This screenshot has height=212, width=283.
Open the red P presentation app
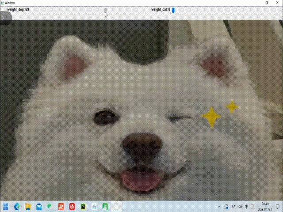(61, 207)
